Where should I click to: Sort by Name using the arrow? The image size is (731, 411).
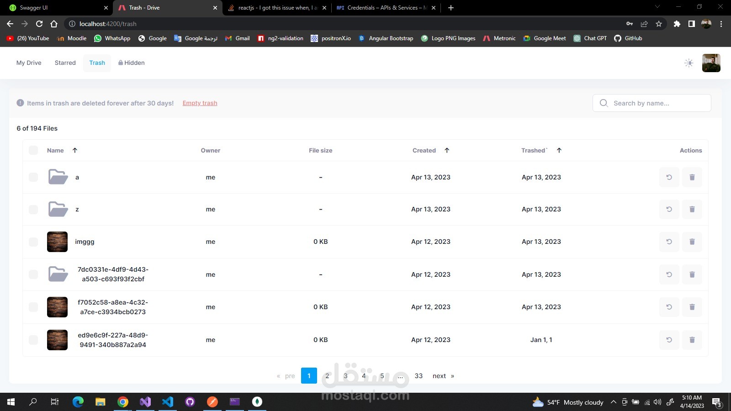[x=75, y=150]
